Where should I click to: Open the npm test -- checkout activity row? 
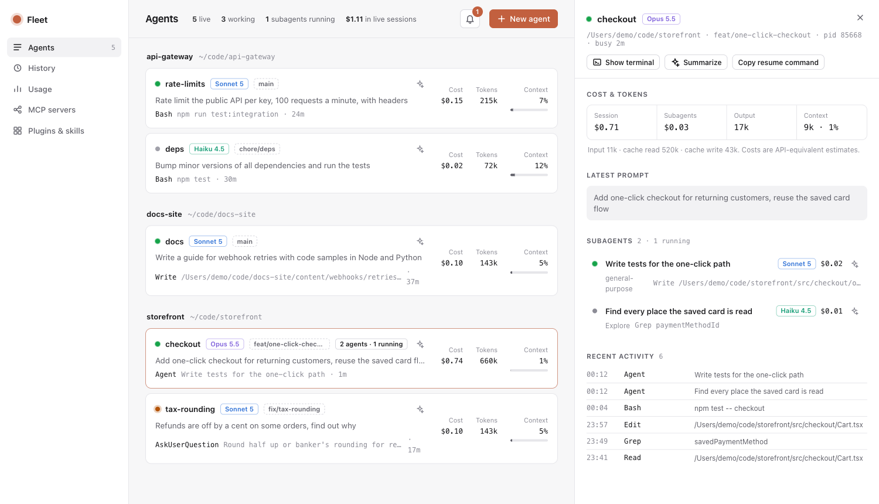pyautogui.click(x=727, y=408)
